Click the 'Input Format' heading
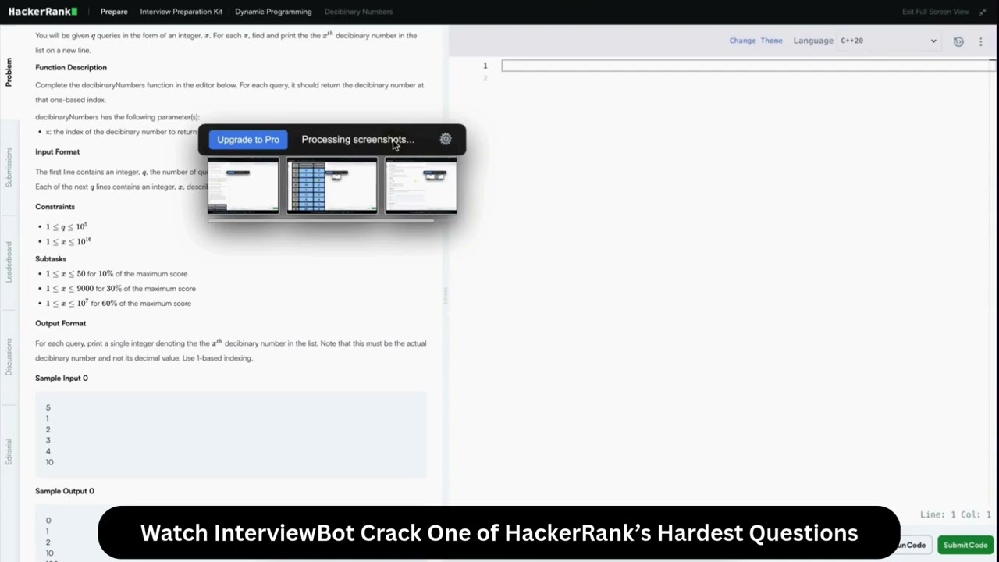The height and width of the screenshot is (562, 999). tap(57, 151)
